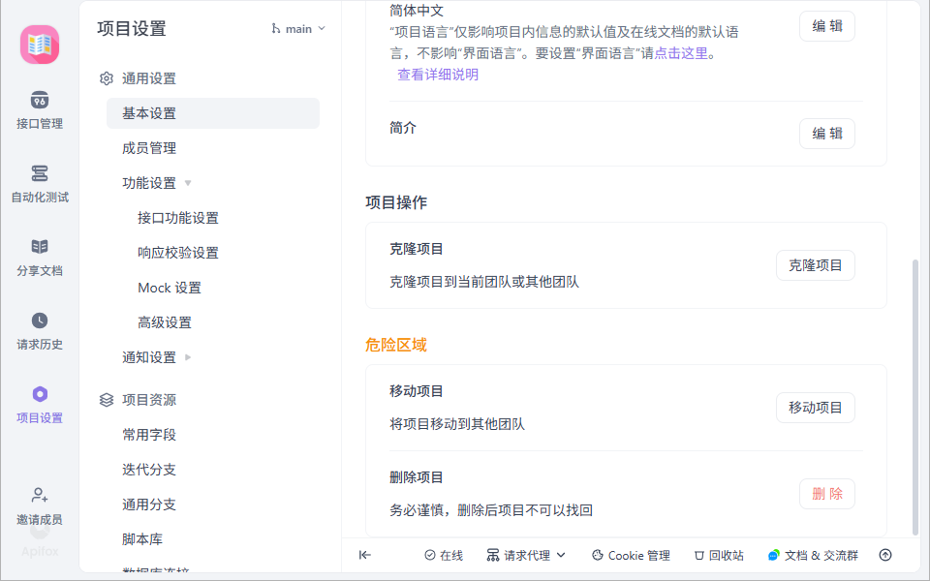930x581 pixels.
Task: Click the 项目操作 heading text
Action: pos(396,202)
